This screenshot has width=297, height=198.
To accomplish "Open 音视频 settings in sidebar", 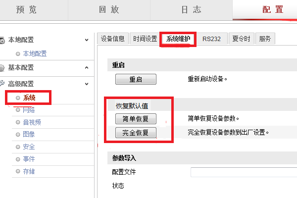I will pos(32,122).
